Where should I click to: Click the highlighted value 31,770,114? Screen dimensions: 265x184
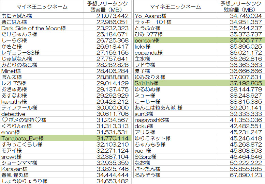(x=113, y=138)
